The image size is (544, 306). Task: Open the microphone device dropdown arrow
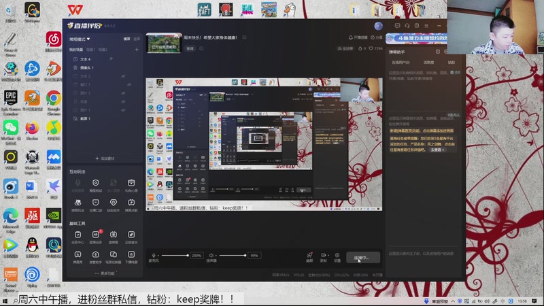pyautogui.click(x=158, y=256)
